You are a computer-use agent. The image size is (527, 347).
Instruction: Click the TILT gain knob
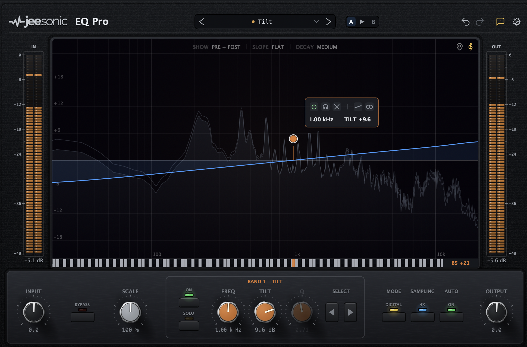tap(265, 312)
